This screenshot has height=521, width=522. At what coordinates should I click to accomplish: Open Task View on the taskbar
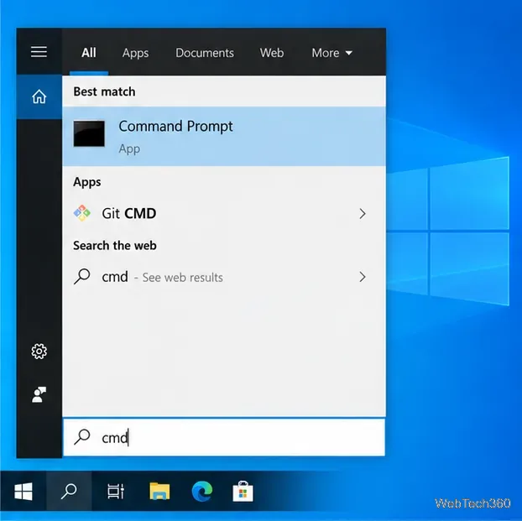115,492
